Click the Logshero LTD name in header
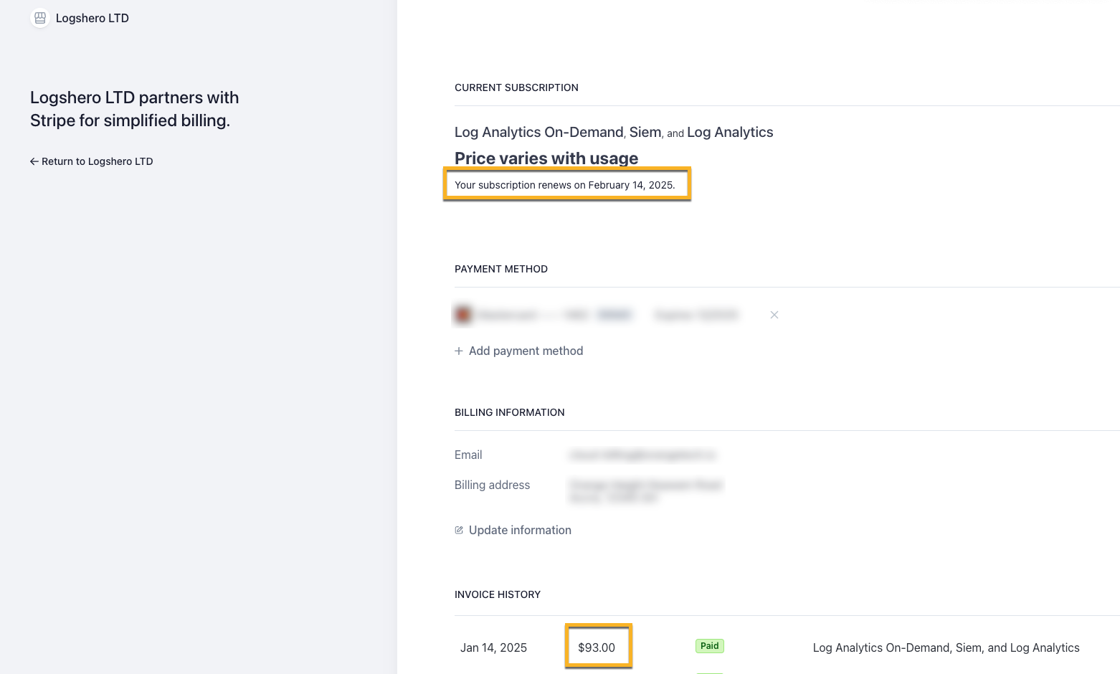Screen dimensions: 1120x674 coord(92,18)
